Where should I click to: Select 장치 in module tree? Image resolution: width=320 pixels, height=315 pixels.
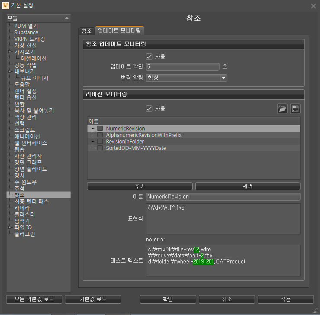(19, 175)
